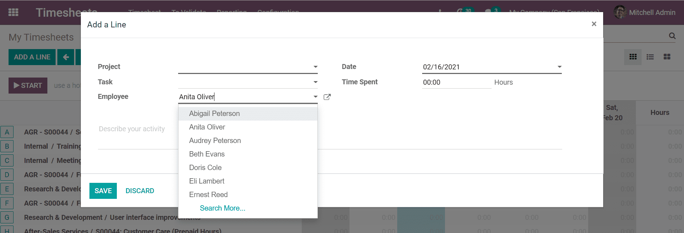This screenshot has height=233, width=684.
Task: Click Mitchell Admin user menu
Action: tap(644, 12)
